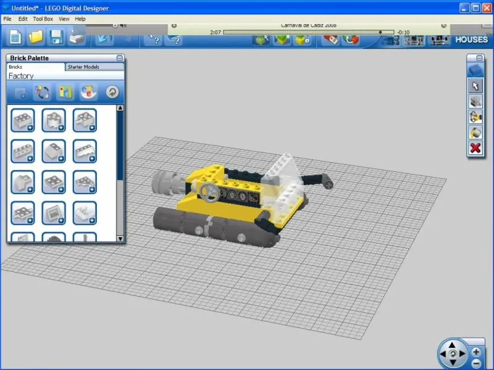
Task: Click the zoom in plus button
Action: click(x=476, y=351)
